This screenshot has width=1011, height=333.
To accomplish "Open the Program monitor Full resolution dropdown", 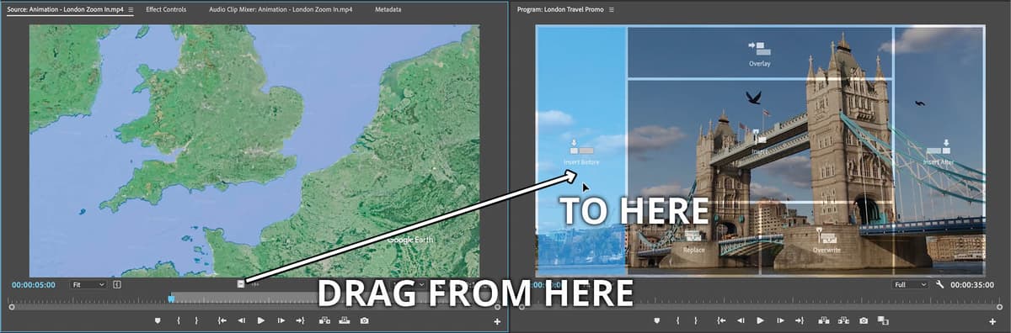I will click(x=911, y=284).
